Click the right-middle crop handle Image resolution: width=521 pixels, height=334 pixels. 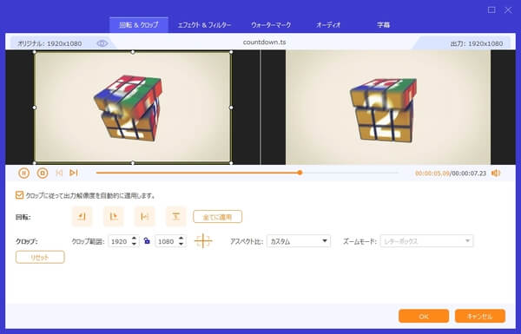tap(231, 108)
